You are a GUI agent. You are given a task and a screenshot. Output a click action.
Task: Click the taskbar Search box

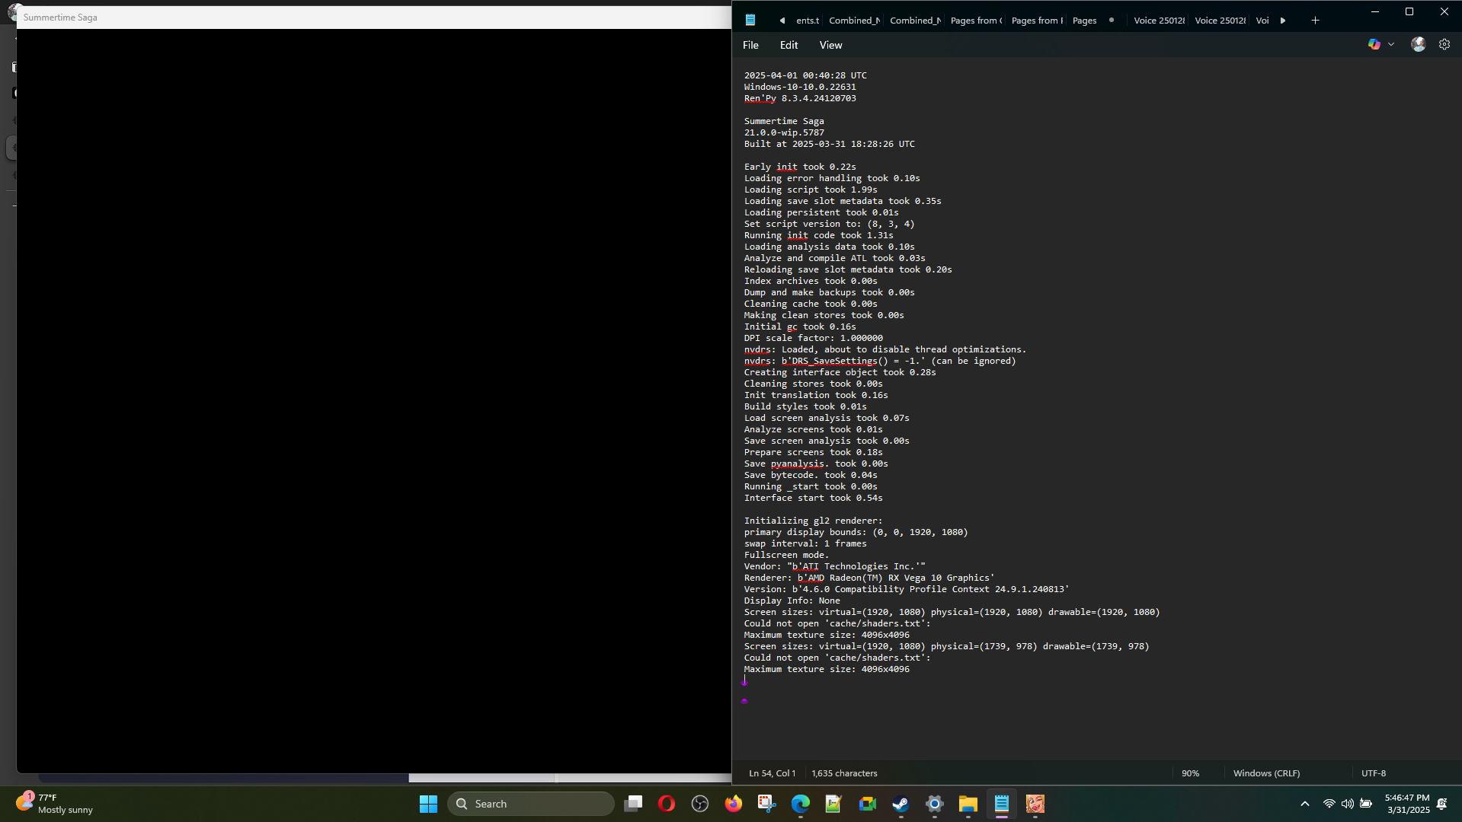[531, 804]
